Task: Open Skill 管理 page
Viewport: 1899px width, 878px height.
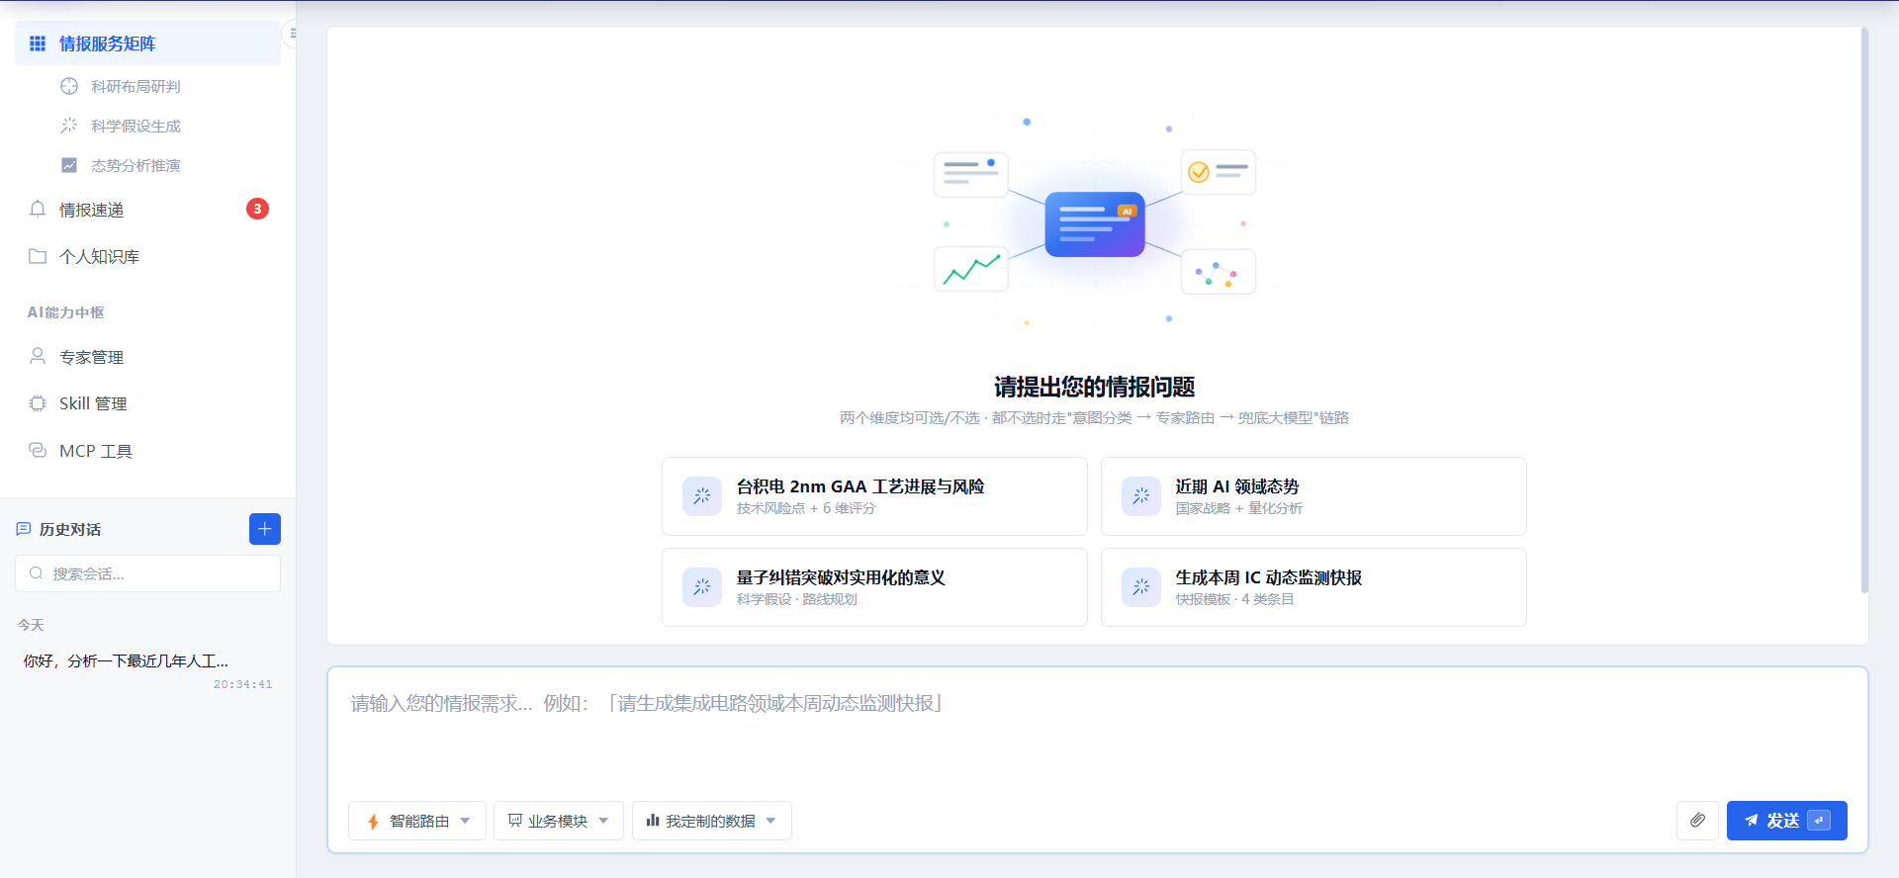Action: 147,403
